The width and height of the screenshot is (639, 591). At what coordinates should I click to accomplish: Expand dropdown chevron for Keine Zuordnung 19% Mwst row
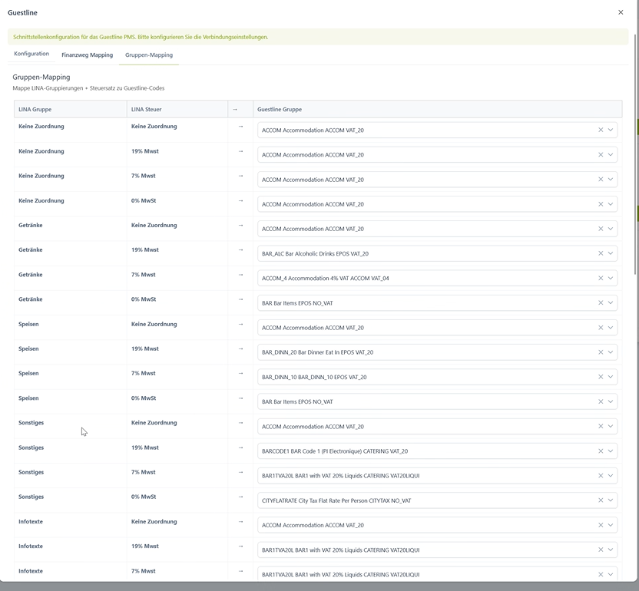click(x=610, y=155)
